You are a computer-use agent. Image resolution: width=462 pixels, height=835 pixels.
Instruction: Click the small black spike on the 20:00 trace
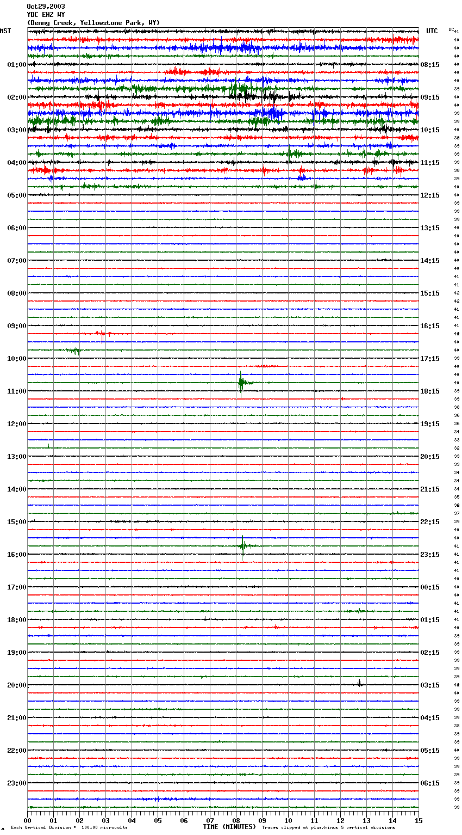click(359, 683)
